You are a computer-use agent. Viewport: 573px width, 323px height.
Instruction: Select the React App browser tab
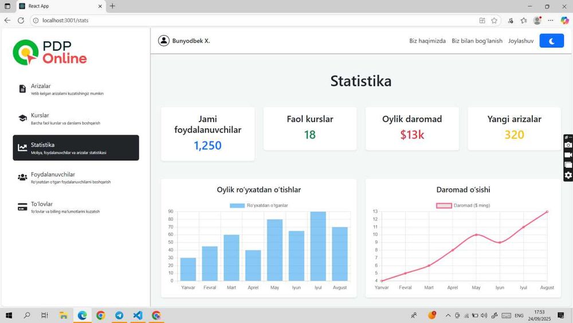point(61,6)
